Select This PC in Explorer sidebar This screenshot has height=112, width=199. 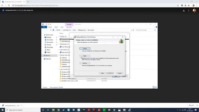pos(48,55)
